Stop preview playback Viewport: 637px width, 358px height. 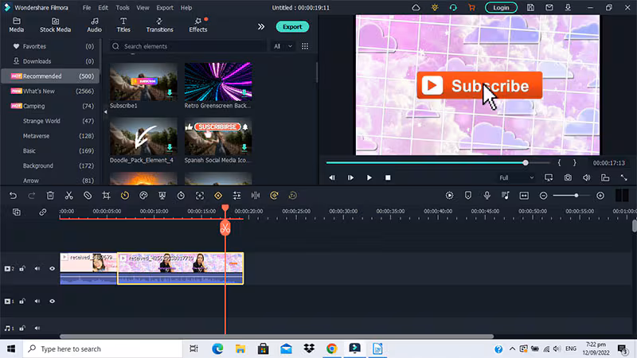388,177
